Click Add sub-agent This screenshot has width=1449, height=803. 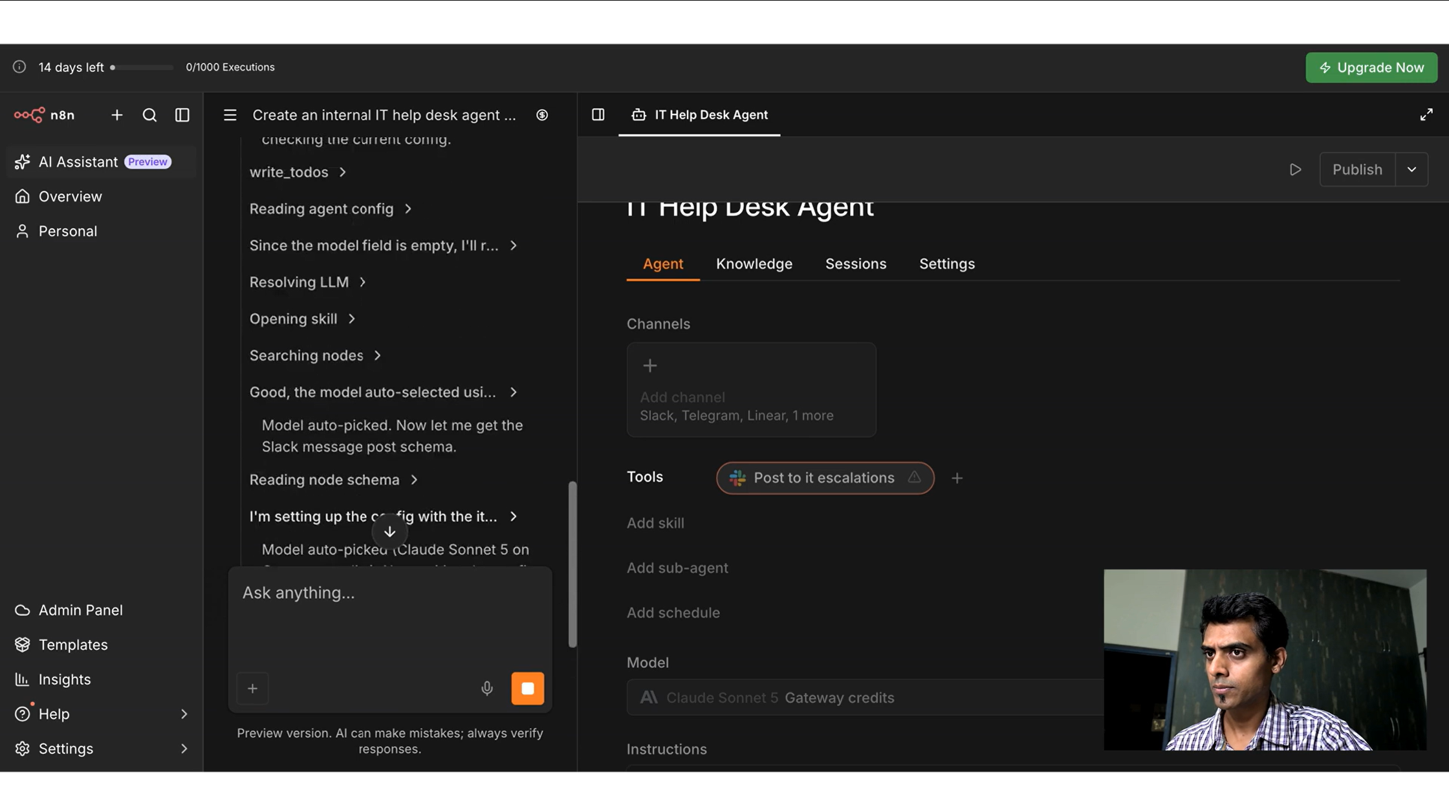point(677,568)
